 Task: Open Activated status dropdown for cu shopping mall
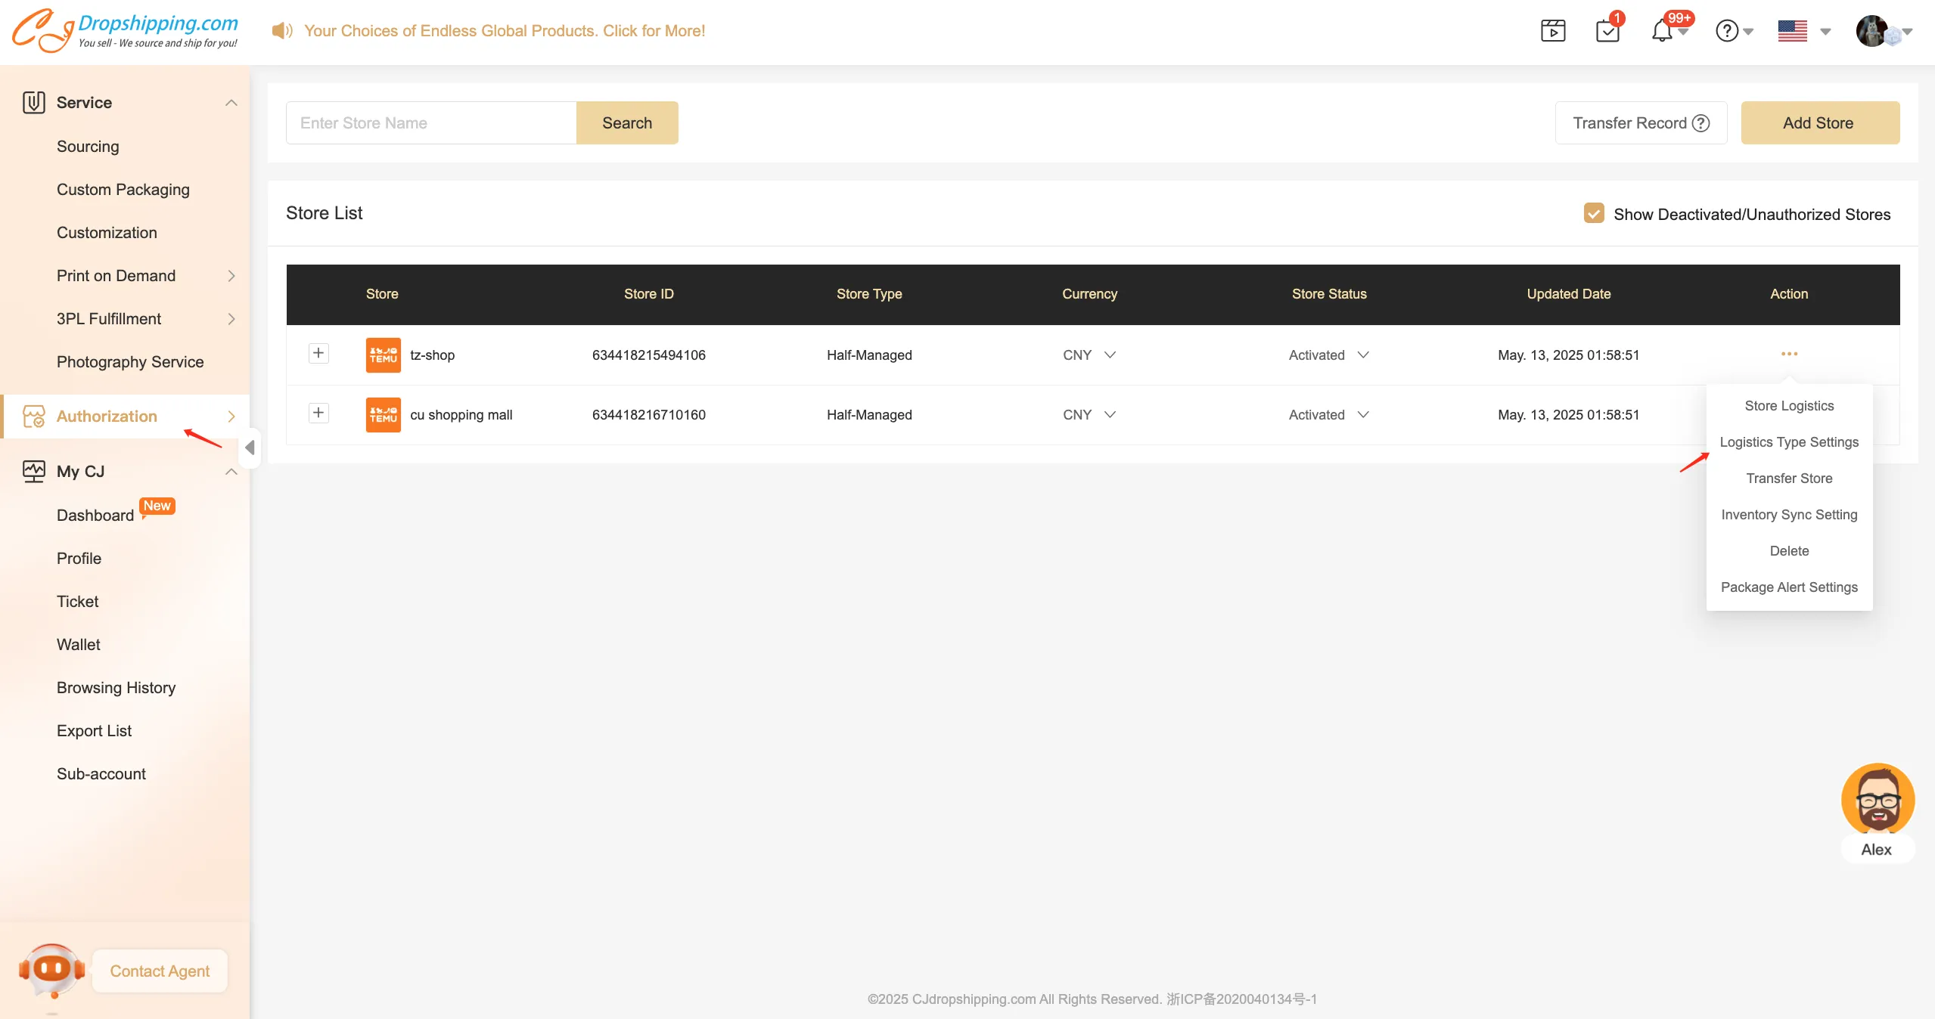[x=1329, y=415]
